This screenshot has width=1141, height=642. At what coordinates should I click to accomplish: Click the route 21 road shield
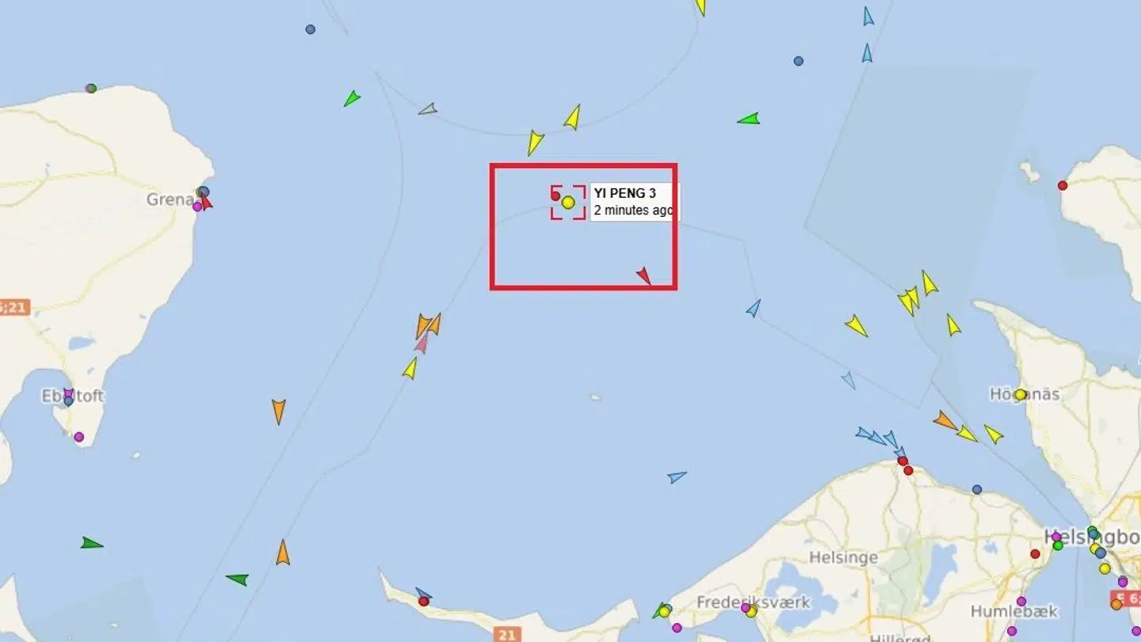pos(507,634)
